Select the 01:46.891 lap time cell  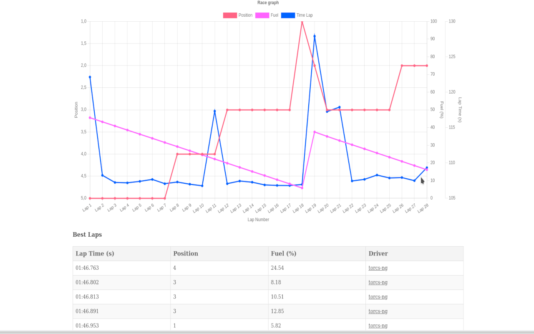point(122,311)
